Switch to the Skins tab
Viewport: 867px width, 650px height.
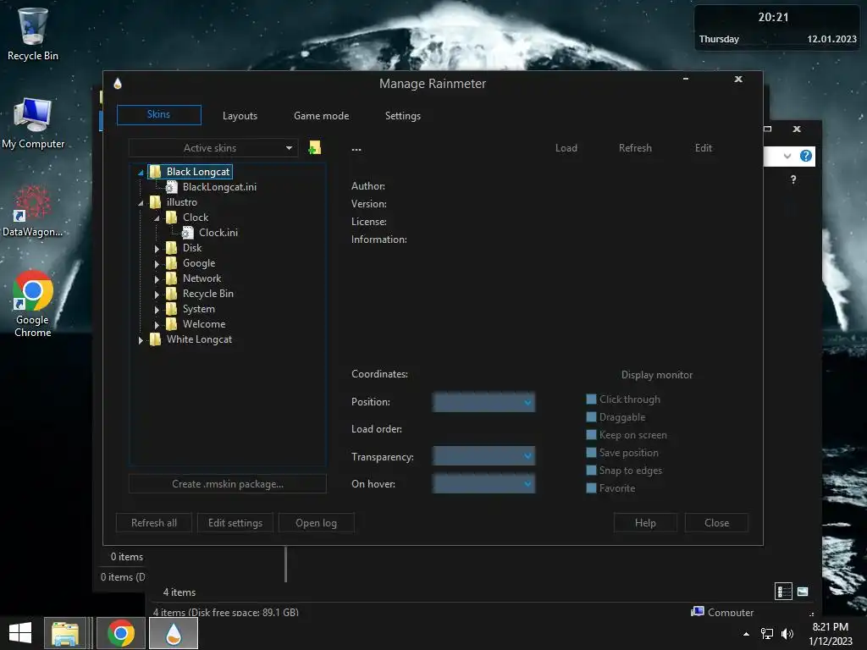pyautogui.click(x=158, y=115)
